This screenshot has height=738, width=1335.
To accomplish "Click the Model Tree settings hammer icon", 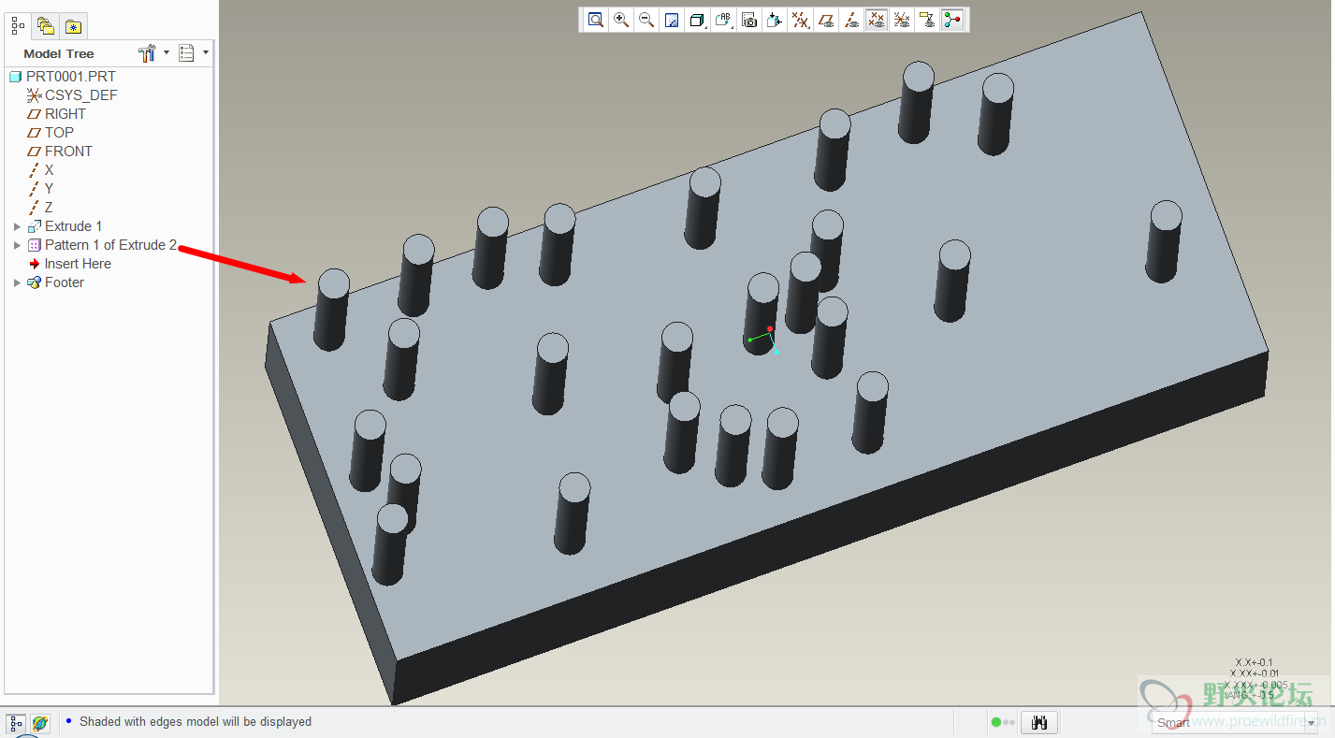I will [x=148, y=53].
